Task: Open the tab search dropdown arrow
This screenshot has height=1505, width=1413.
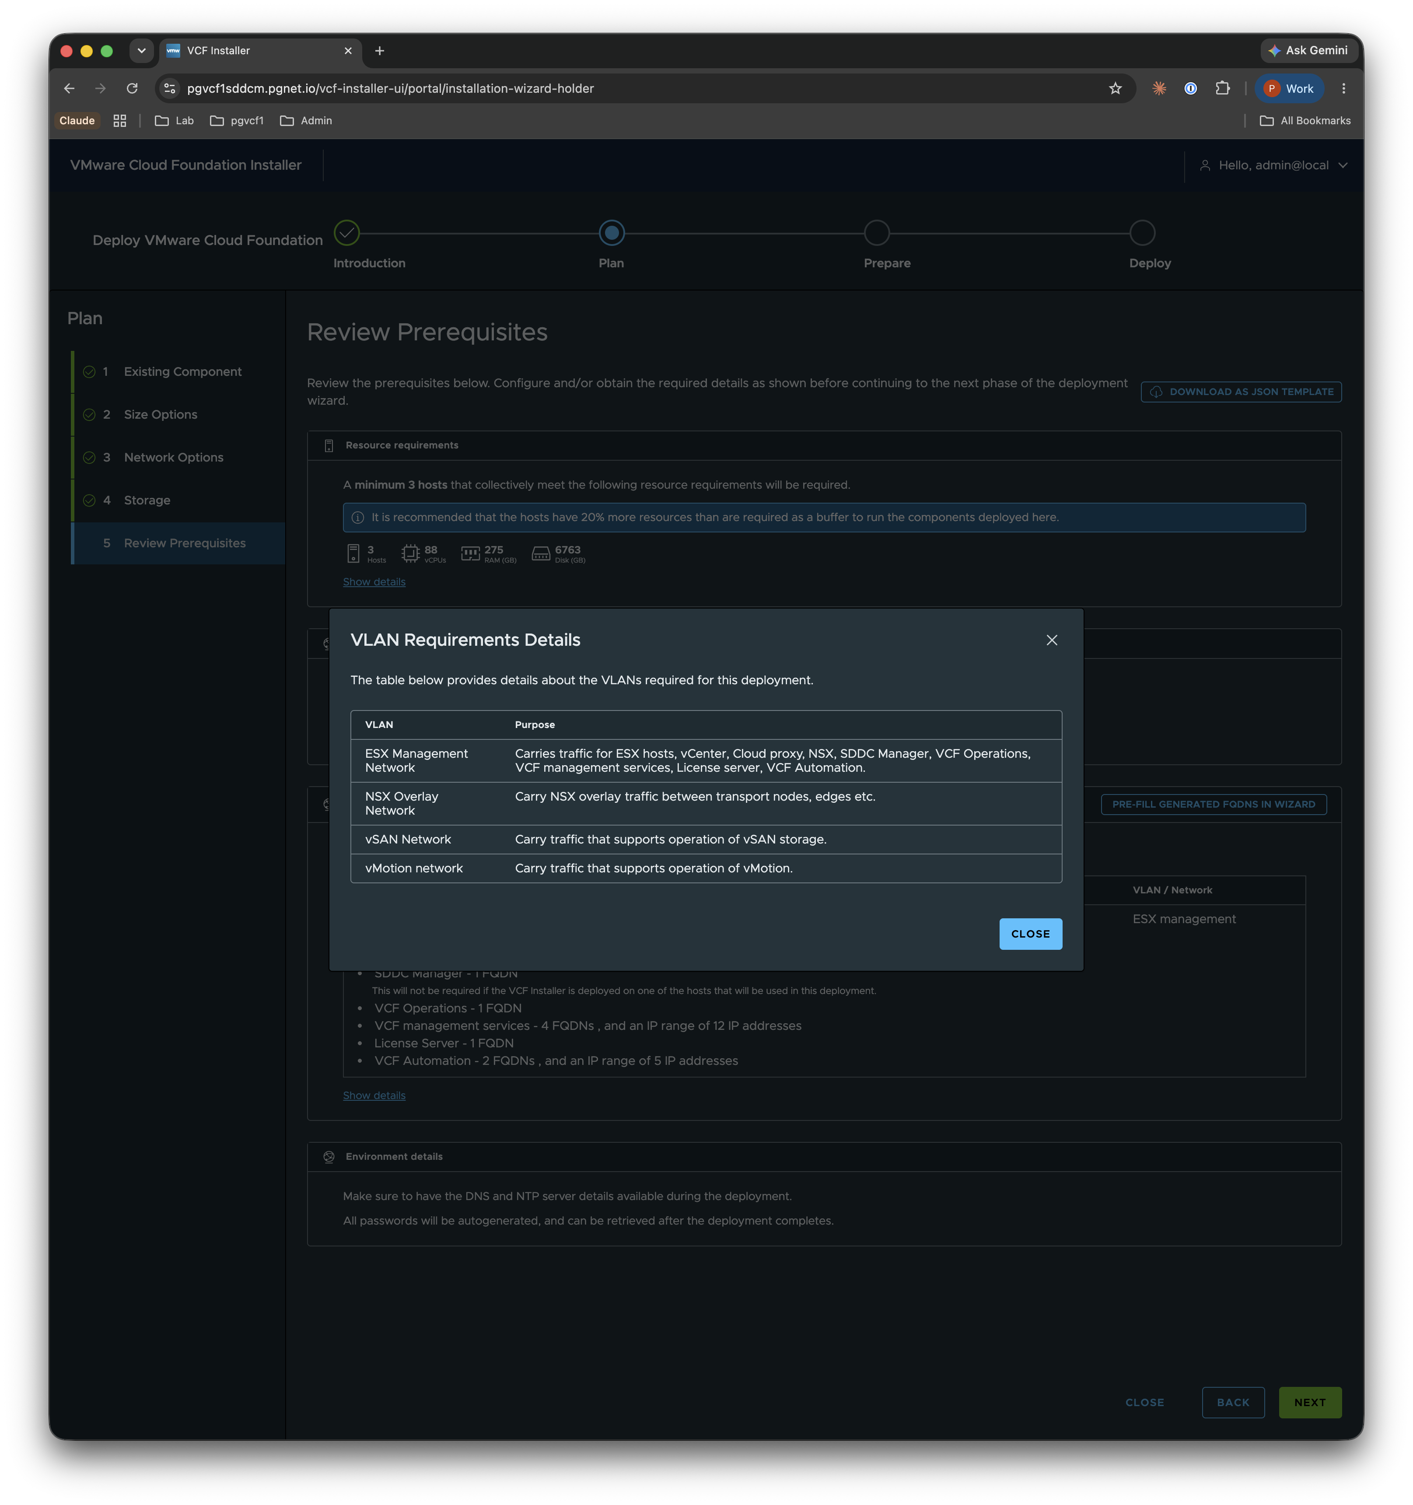Action: 141,51
